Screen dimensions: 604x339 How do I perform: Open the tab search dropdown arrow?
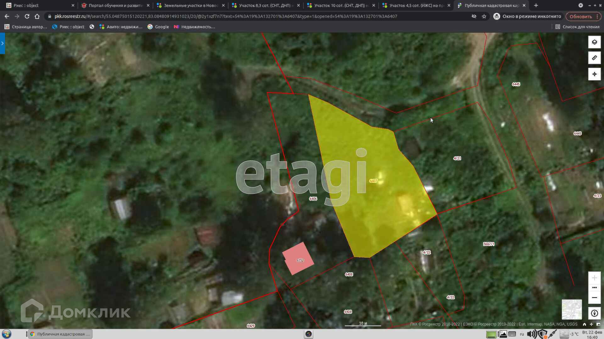580,5
